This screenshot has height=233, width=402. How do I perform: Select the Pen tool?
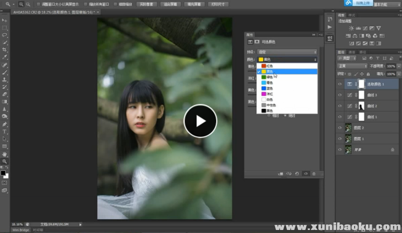point(5,124)
